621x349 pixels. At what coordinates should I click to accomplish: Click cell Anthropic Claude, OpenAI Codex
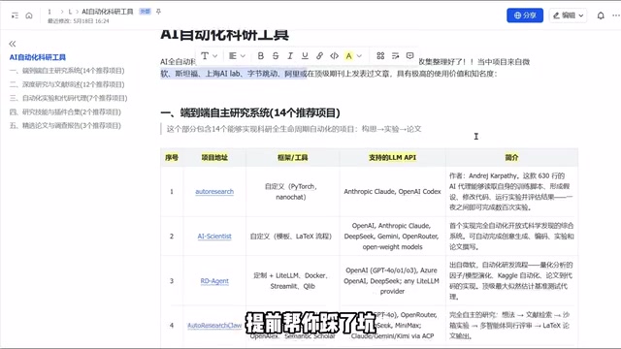(392, 192)
